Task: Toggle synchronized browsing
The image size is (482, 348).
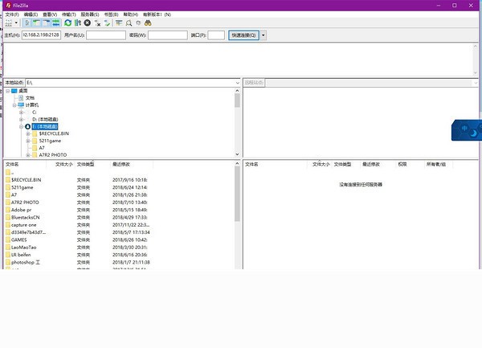Action: click(138, 23)
